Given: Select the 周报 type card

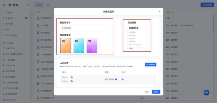Looking at the screenshot, I should (79, 46).
